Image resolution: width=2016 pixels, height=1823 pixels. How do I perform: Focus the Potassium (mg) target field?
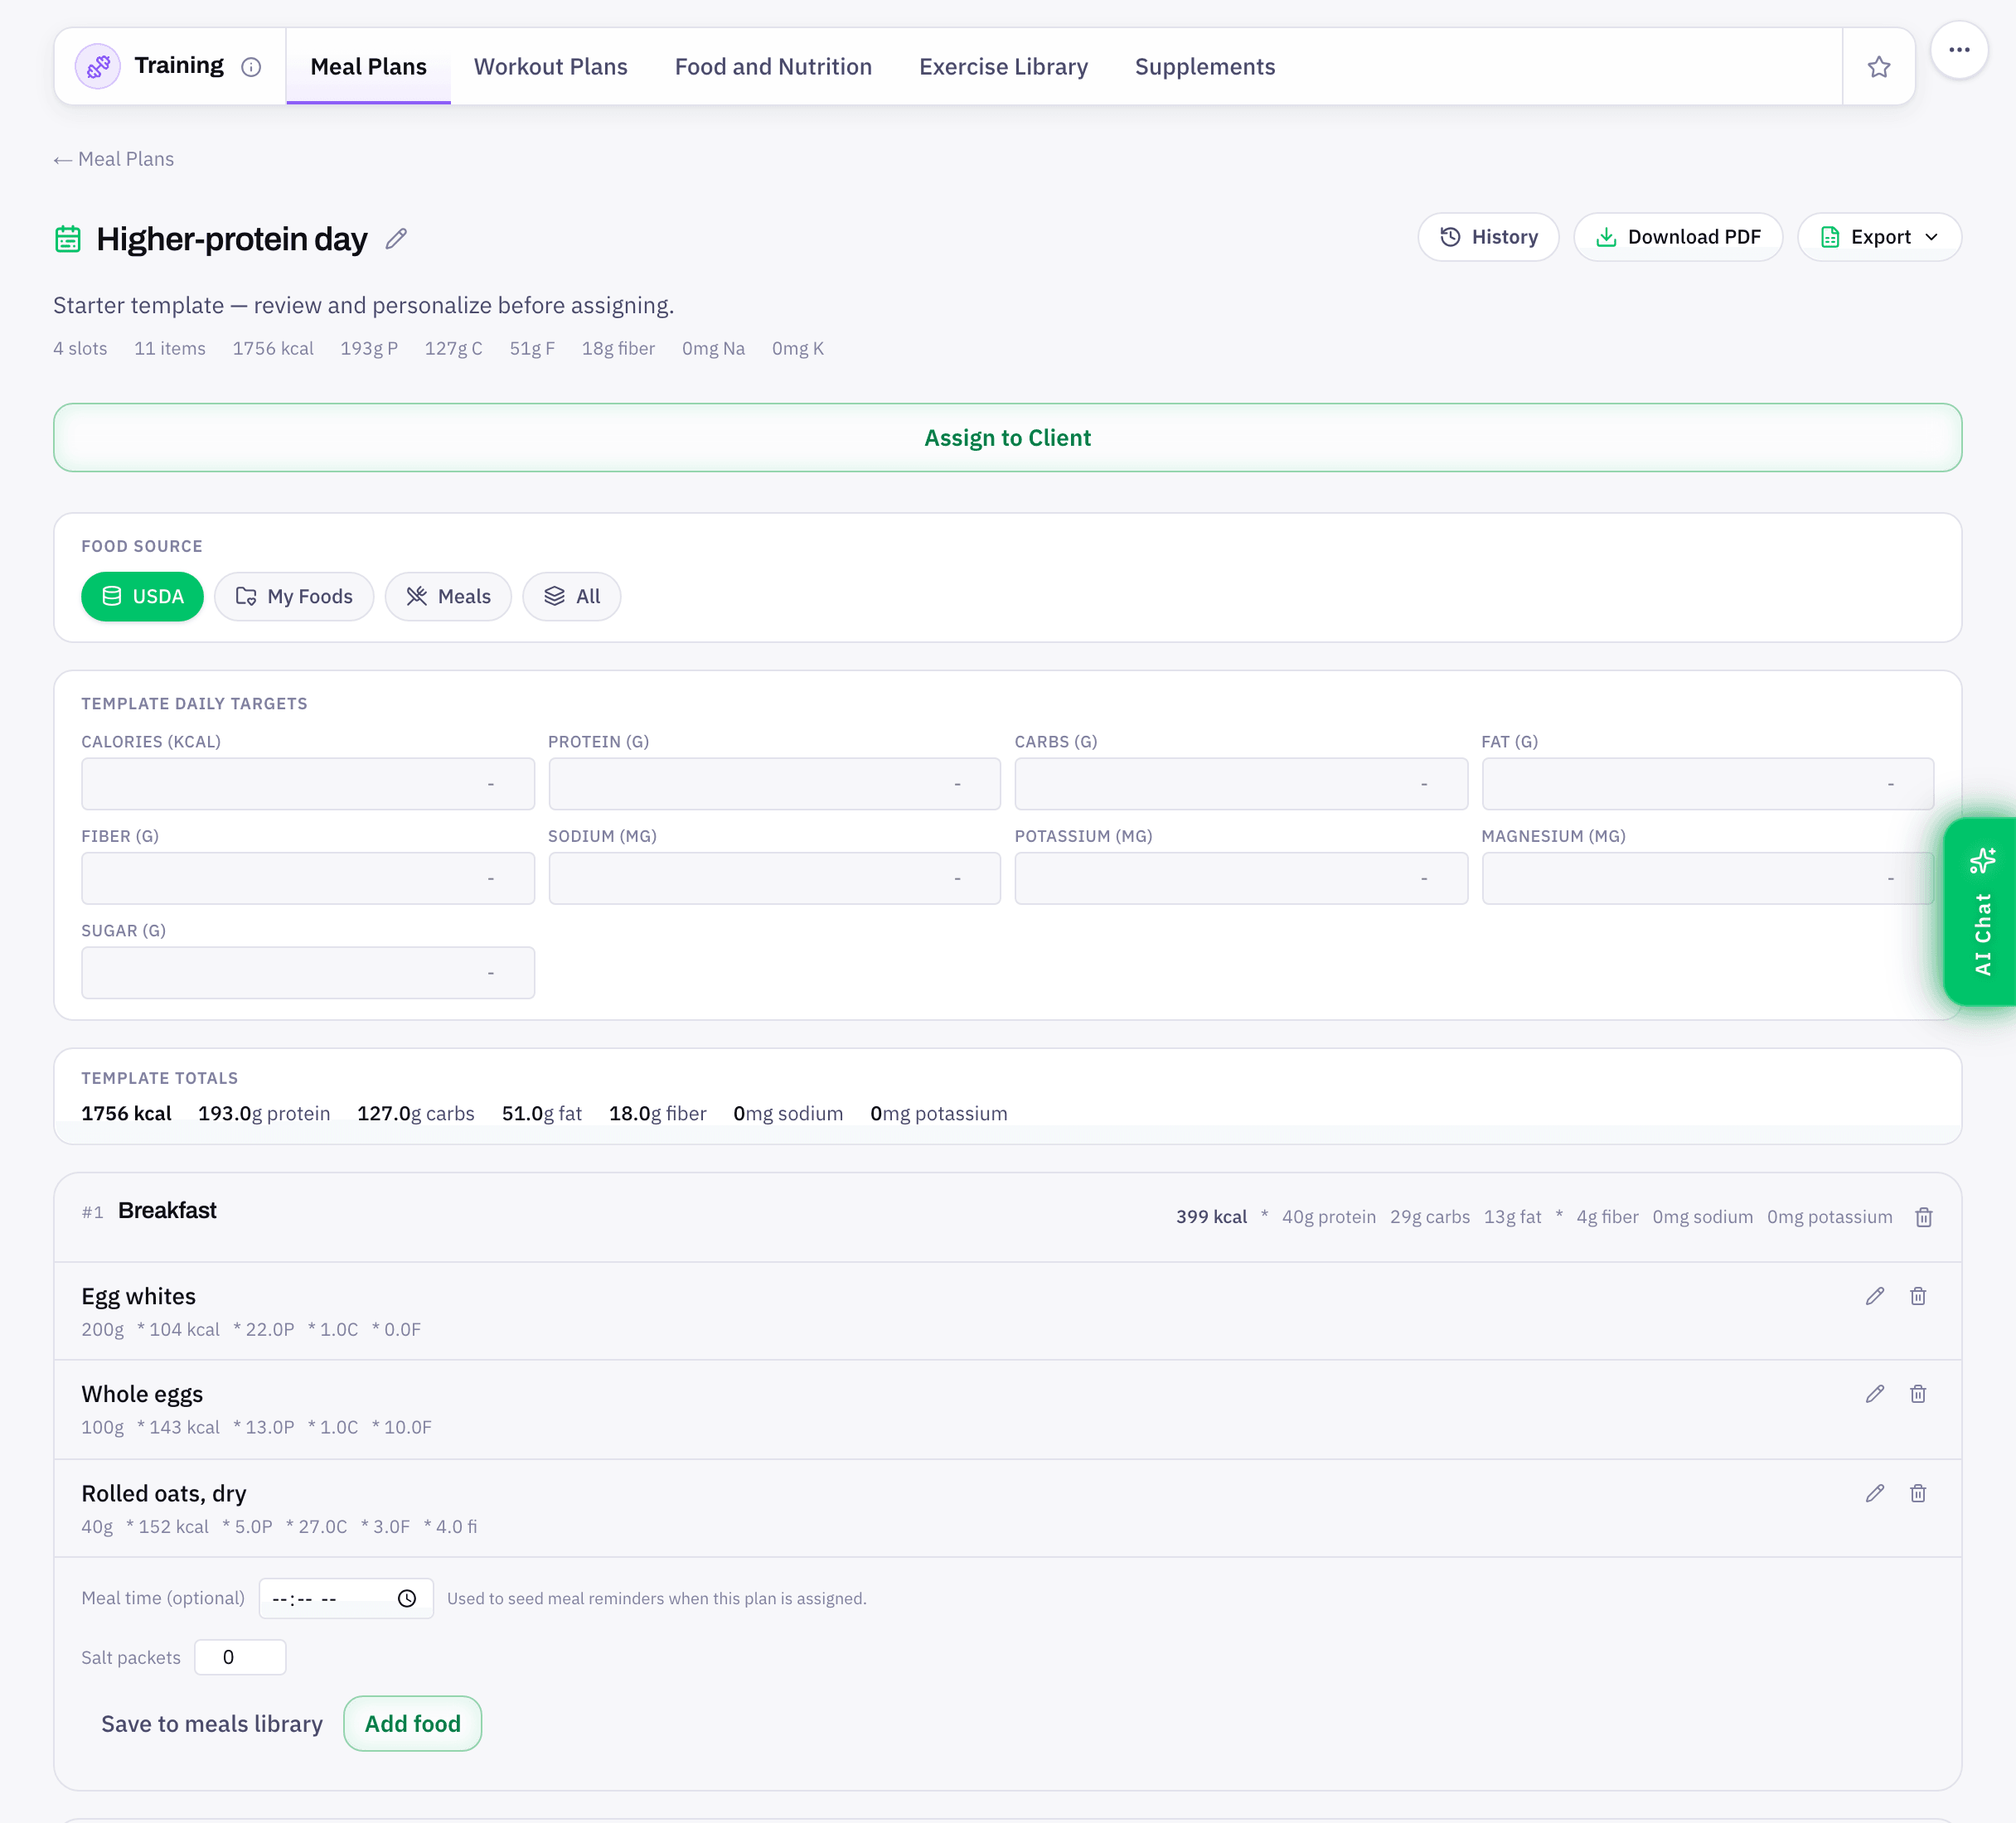click(1241, 878)
